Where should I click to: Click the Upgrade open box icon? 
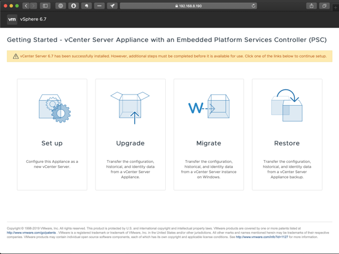click(130, 108)
